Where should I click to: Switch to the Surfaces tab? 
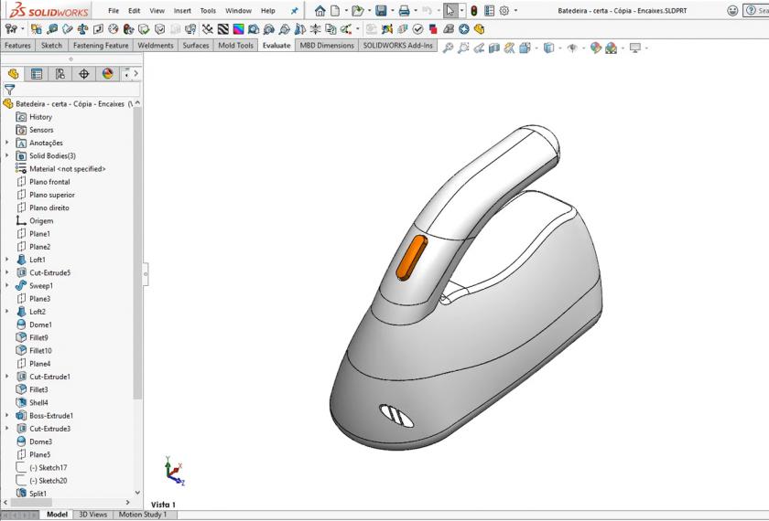pos(195,45)
